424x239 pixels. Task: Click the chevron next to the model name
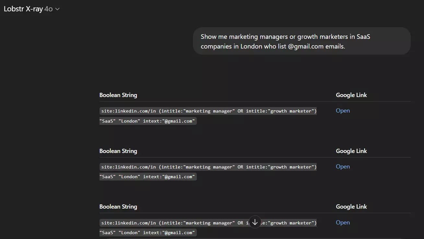click(x=57, y=9)
